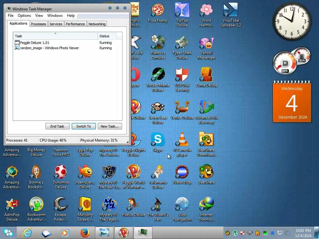Sort by the Task column header

(x=55, y=36)
